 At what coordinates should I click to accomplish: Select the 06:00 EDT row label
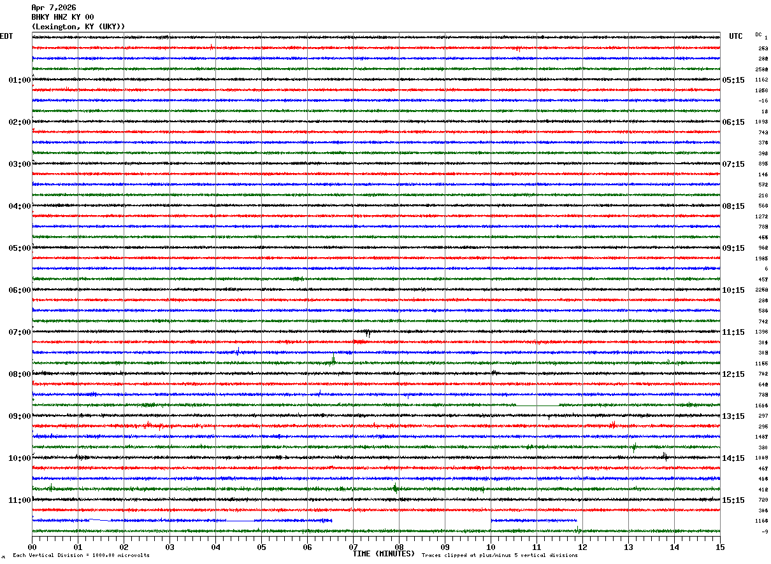[x=20, y=290]
